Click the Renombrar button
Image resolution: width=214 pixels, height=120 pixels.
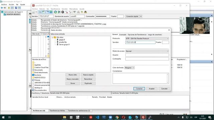(x=88, y=79)
